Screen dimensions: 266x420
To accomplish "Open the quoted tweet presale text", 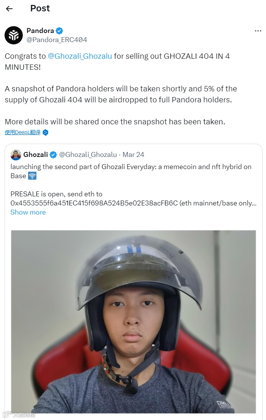I will 133,199.
